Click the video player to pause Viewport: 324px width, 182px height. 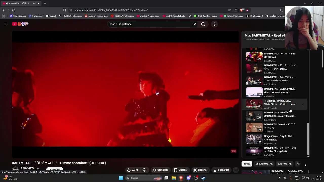(125, 94)
